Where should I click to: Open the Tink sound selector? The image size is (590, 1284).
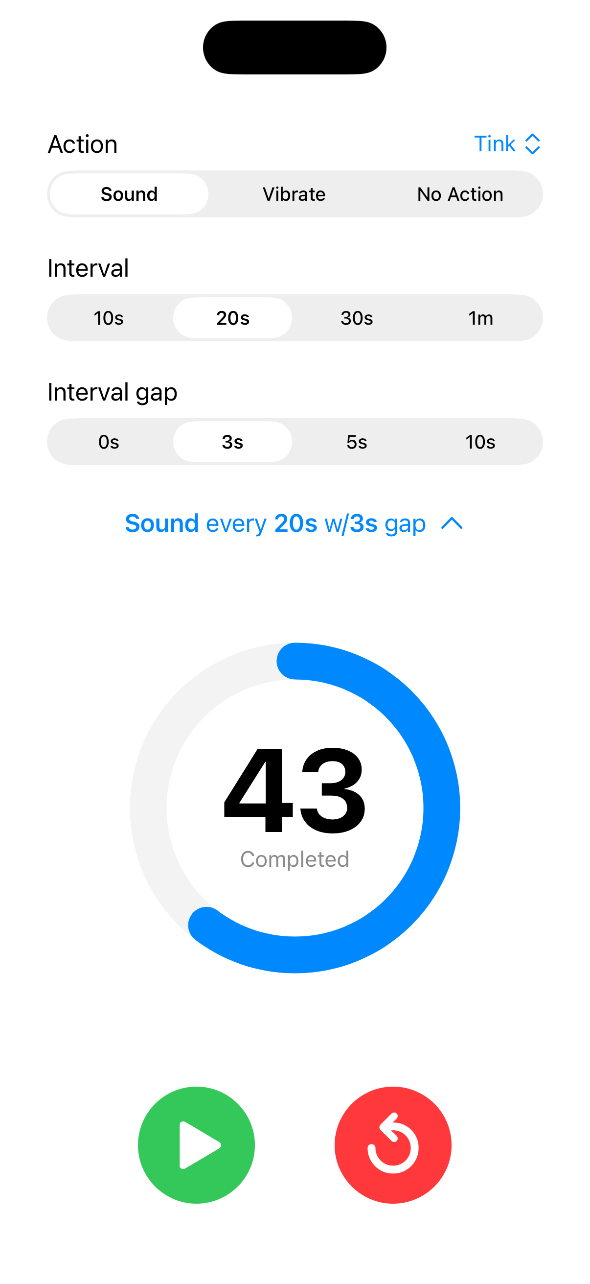click(x=507, y=144)
